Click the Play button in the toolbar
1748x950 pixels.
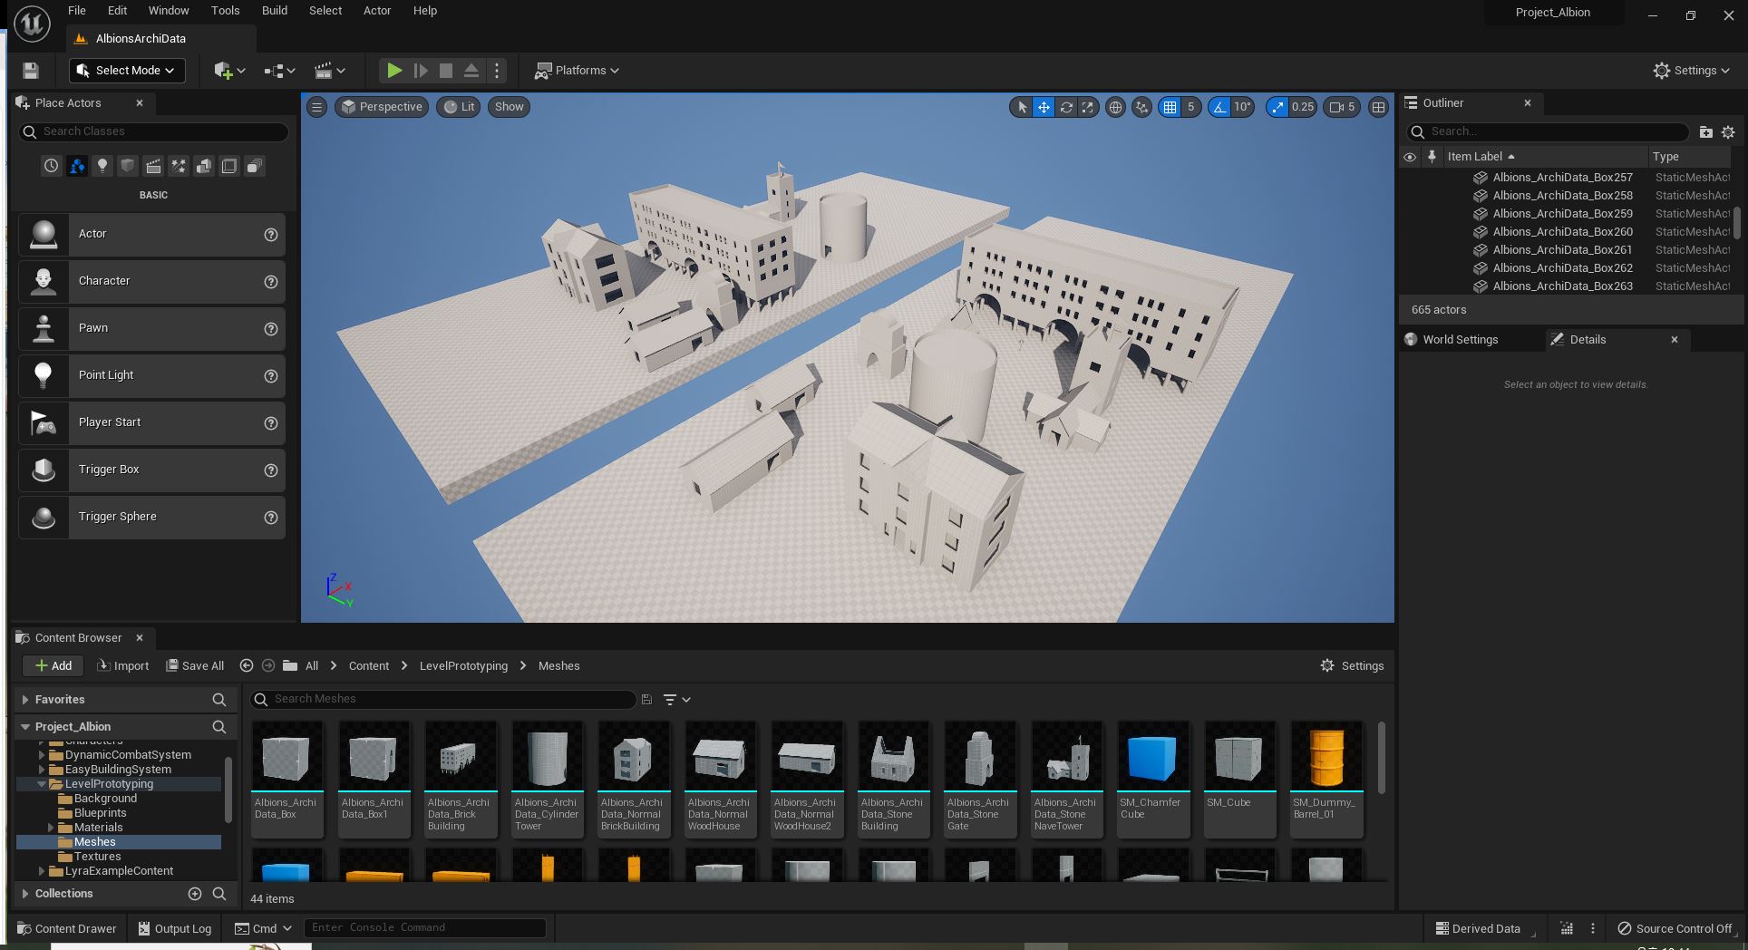[393, 71]
